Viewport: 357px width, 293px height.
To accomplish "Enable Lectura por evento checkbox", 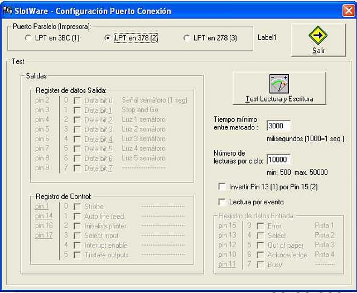I will pos(222,201).
